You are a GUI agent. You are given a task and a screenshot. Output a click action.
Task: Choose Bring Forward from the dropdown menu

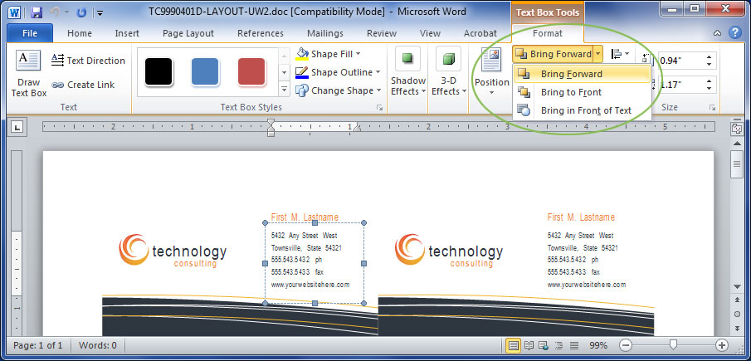tap(582, 74)
